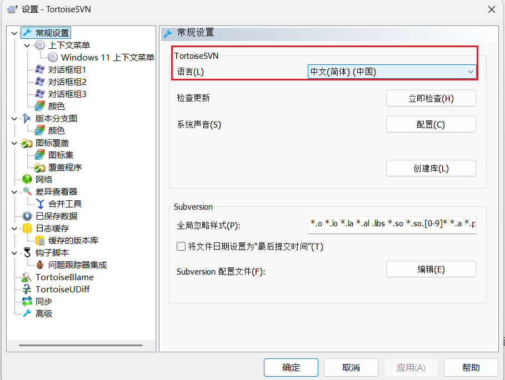Click the 颜色 icon under 版本分支图

[x=40, y=130]
